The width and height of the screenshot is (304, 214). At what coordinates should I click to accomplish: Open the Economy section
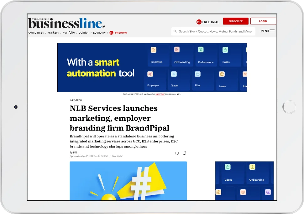pos(99,33)
